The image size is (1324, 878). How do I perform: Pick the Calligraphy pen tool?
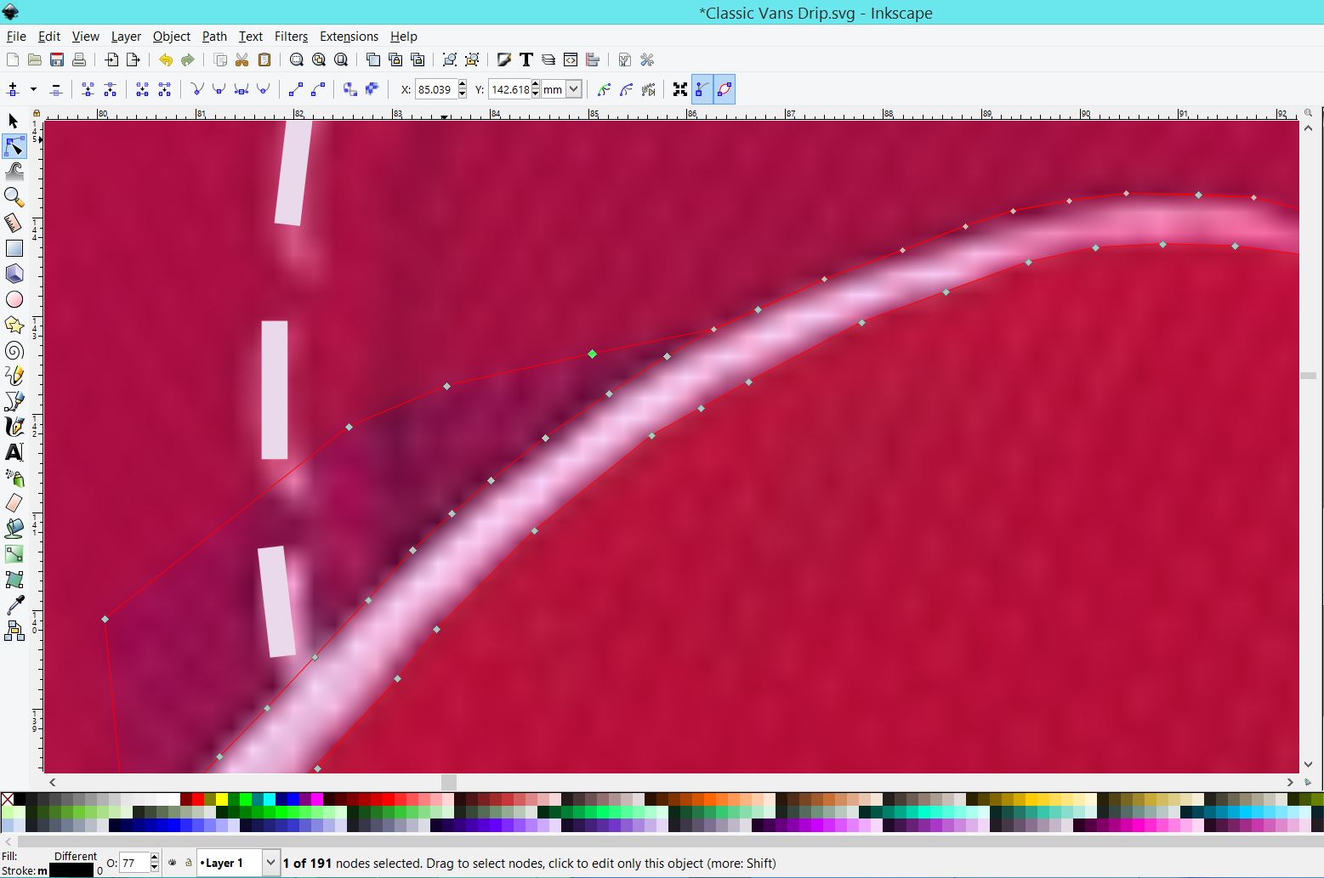click(14, 427)
